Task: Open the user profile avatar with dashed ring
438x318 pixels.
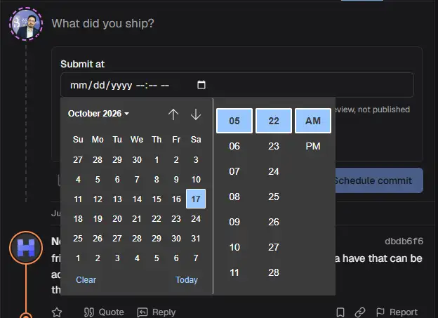Action: (26, 24)
